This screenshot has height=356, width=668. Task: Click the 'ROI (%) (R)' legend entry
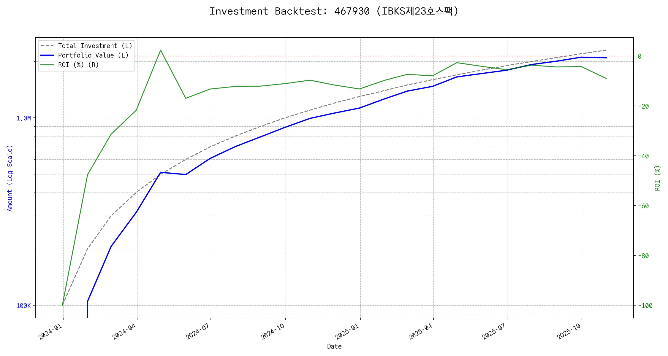click(78, 65)
